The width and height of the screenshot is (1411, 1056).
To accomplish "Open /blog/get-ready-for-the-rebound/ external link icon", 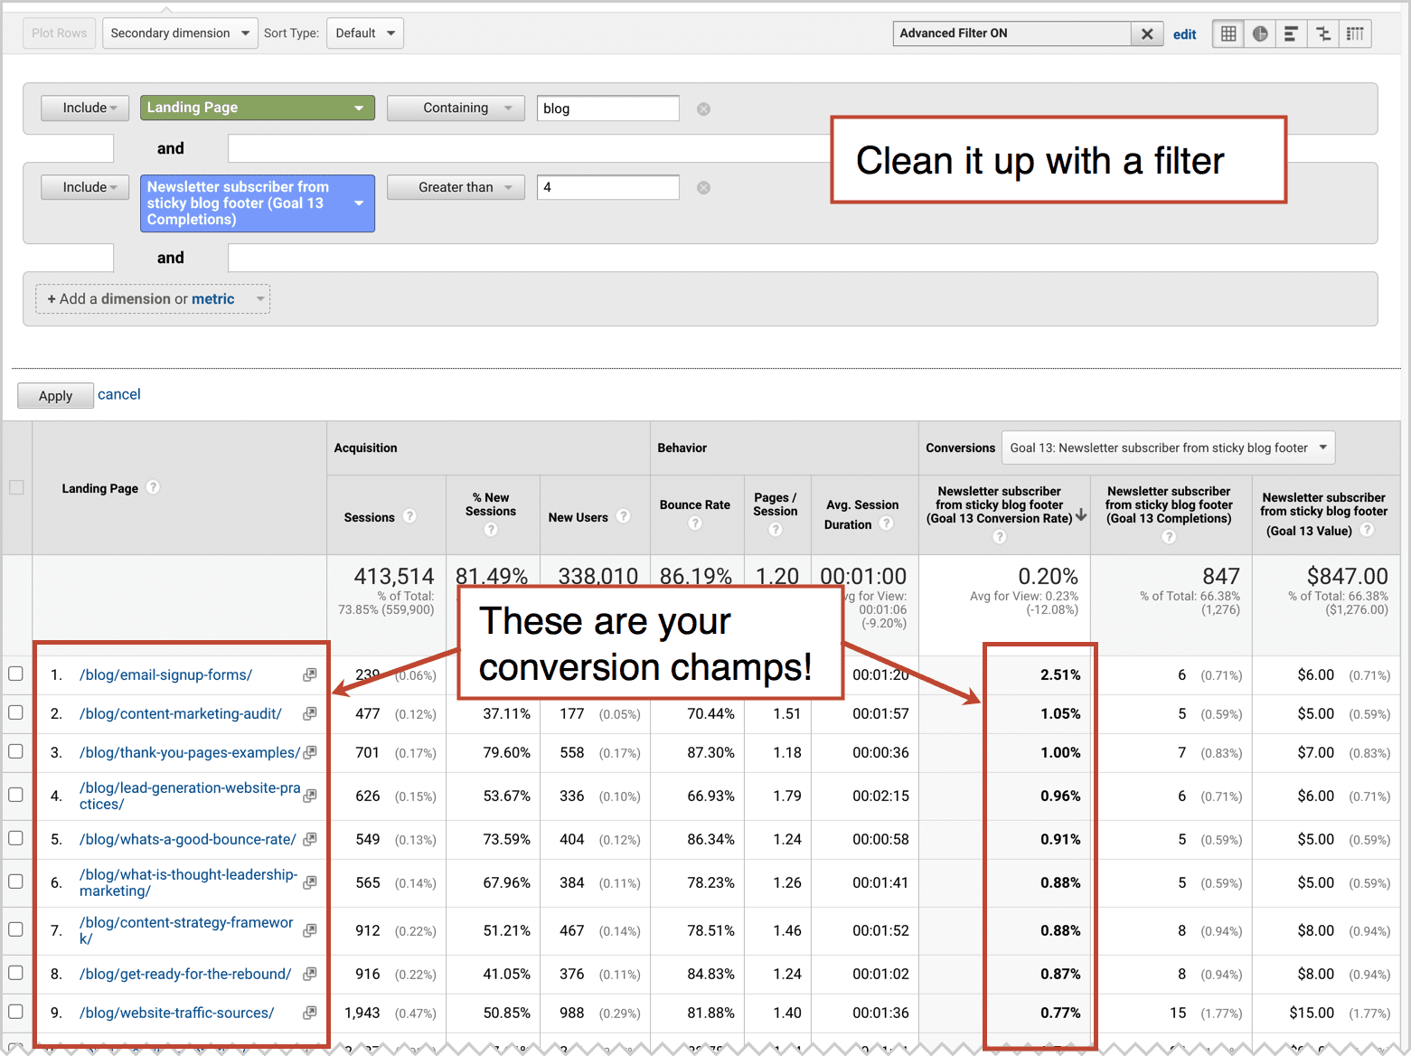I will click(x=310, y=974).
